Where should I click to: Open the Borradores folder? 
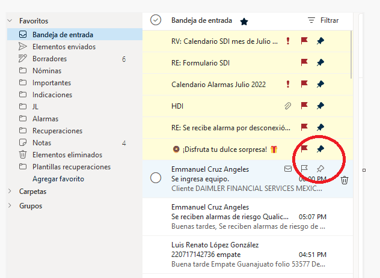[75, 59]
